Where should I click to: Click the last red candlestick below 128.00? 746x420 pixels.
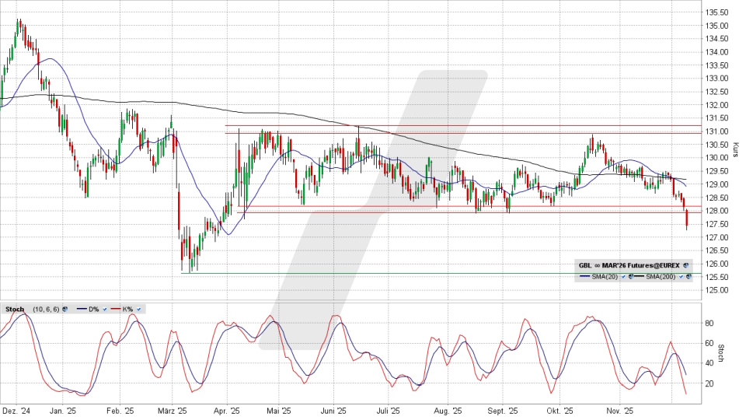tap(686, 220)
